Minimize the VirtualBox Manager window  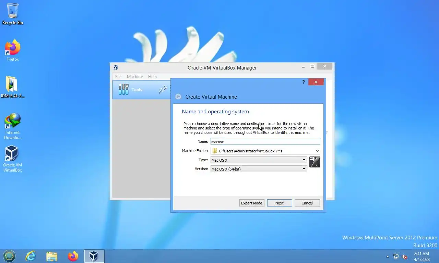coord(303,66)
